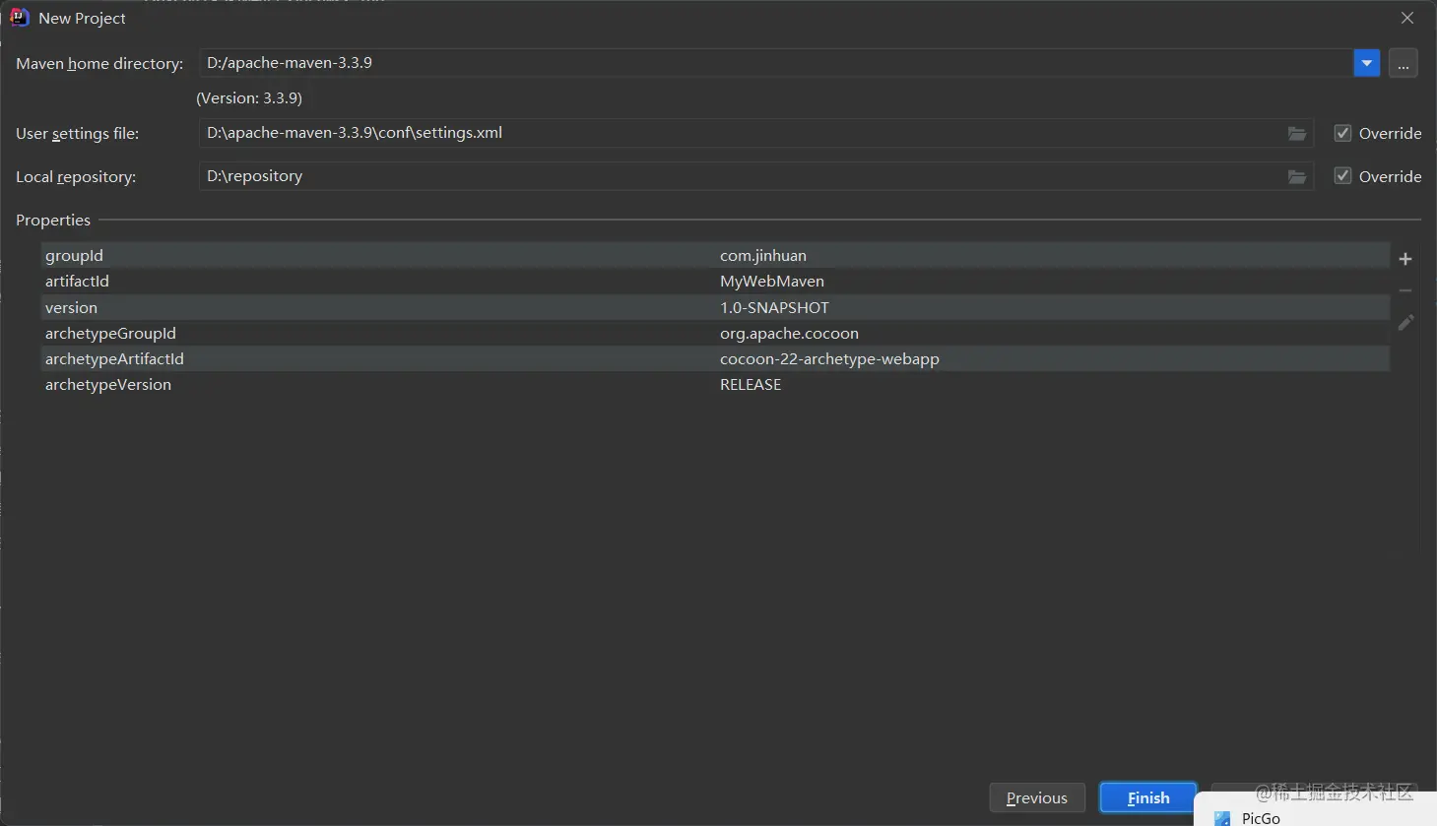Screen dimensions: 1437x826
Task: Toggle Override checkbox for User settings file
Action: (x=1342, y=133)
